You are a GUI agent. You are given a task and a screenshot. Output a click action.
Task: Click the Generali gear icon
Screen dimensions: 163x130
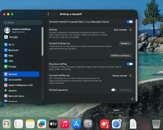[6, 74]
